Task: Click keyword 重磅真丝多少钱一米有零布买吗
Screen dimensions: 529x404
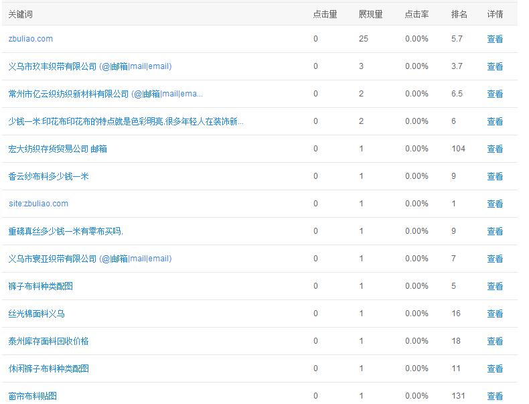Action: tap(66, 231)
